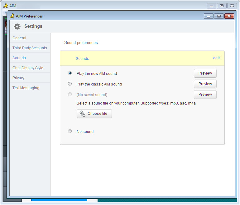Click the 'Settings' title text

pos(33,26)
